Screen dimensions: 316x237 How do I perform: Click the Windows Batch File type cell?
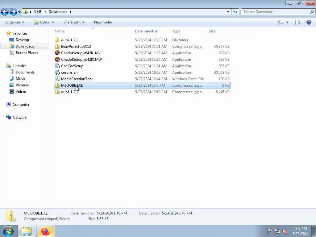[188, 79]
